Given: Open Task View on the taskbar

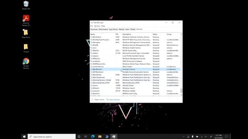Looking at the screenshot, I should pos(86,137).
